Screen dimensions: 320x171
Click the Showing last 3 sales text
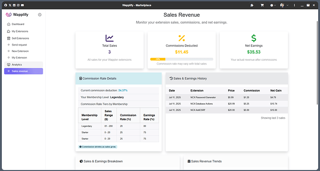273,118
